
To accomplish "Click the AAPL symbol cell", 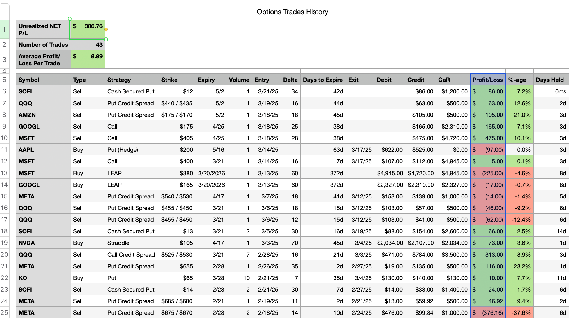I will (x=43, y=150).
